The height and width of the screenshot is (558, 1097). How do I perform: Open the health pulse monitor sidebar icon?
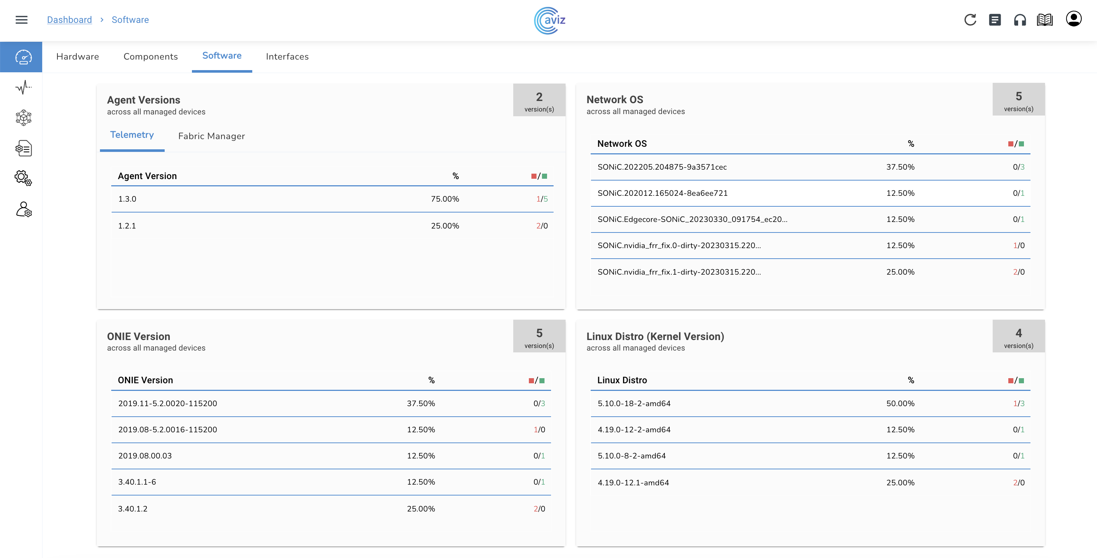[x=23, y=87]
